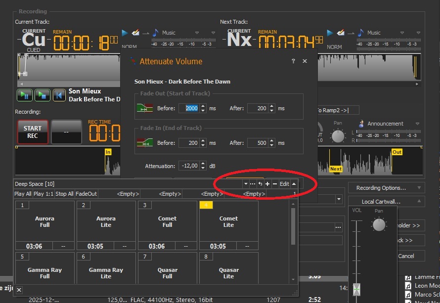Click the rewind-to-start icon for current track
This screenshot has width=440, height=303.
point(59,95)
